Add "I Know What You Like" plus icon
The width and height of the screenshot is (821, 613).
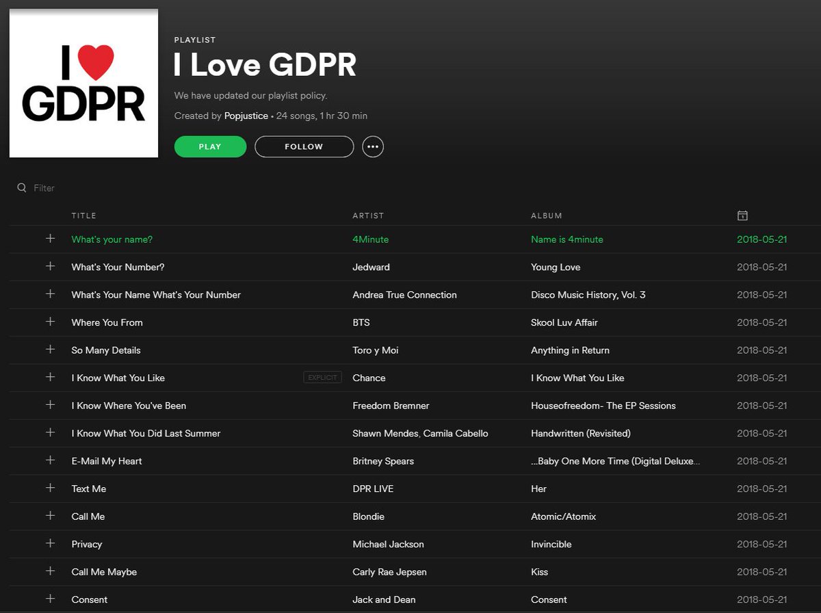50,377
